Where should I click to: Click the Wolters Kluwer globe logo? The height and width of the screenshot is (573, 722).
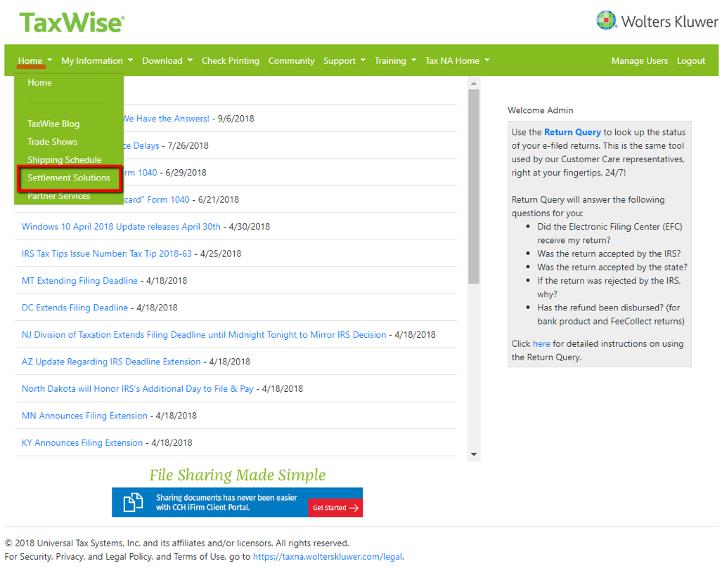coord(605,20)
